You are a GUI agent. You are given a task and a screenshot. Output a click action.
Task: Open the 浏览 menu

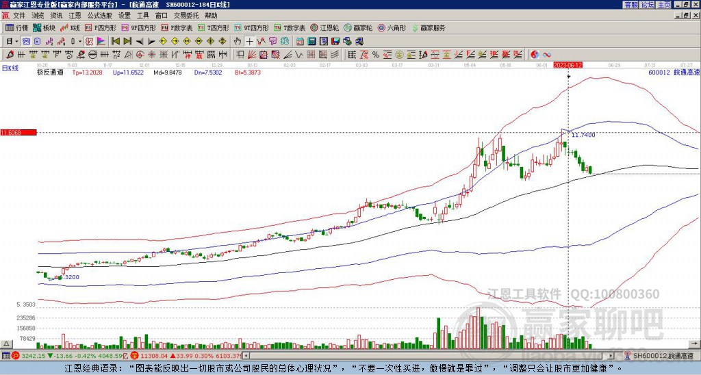tap(38, 16)
